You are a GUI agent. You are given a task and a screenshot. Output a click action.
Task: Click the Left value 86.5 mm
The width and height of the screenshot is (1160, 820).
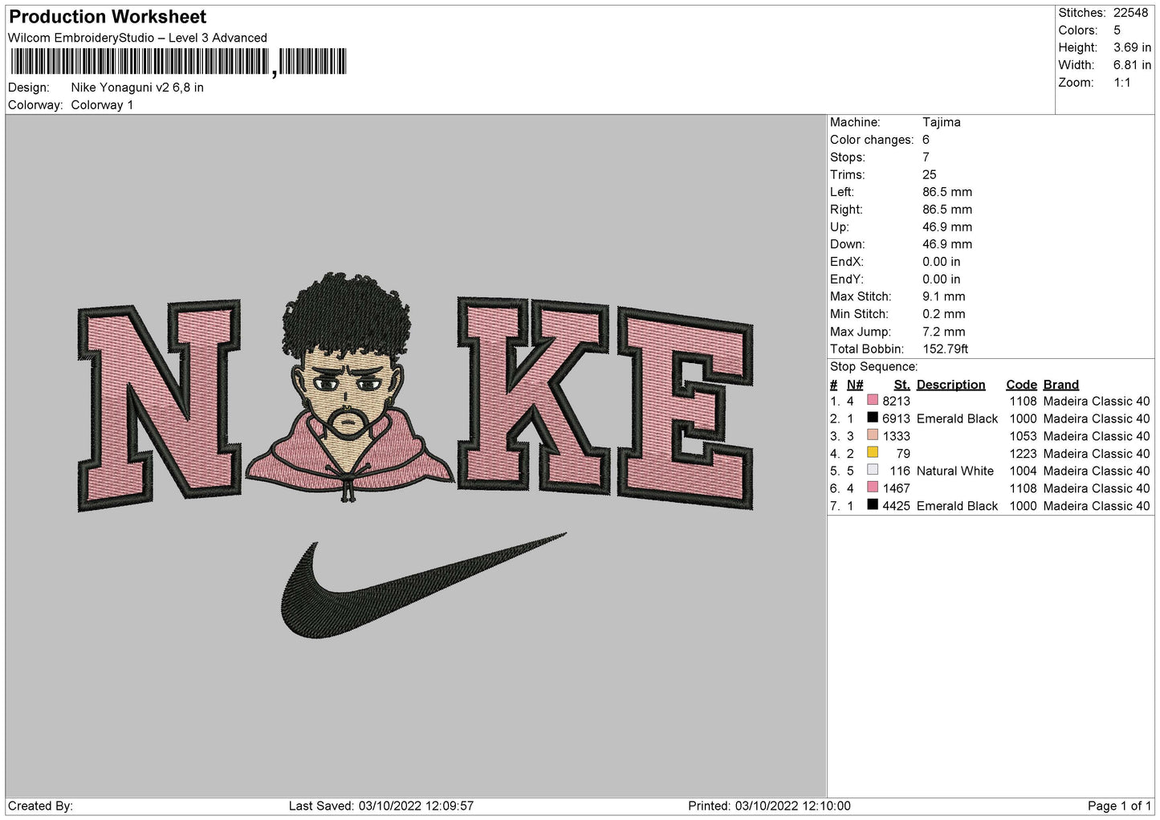coord(947,192)
